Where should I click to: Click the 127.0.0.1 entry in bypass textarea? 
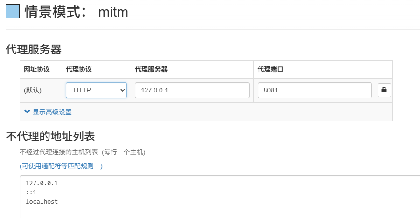tap(42, 183)
